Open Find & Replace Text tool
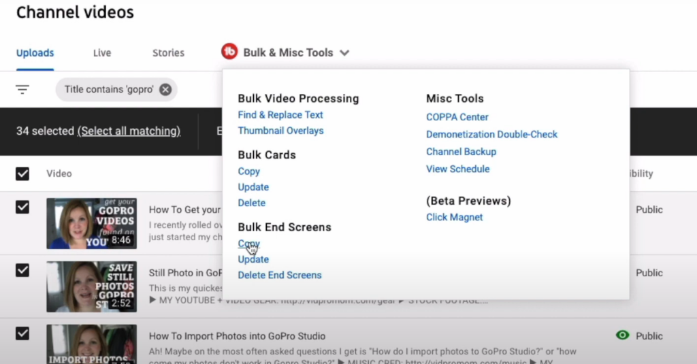The image size is (697, 364). point(280,115)
